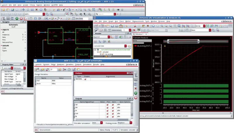
Task: Click Sim Time input field in schematic toolbar
Action: click(86, 18)
